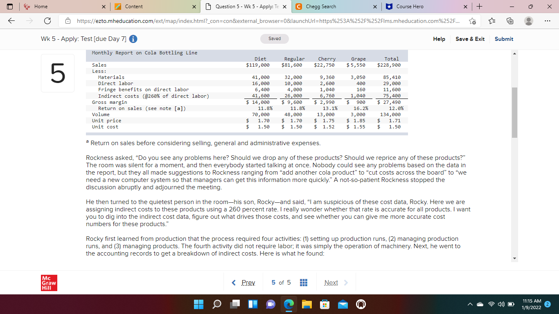Click the vertical scrollbar thumb
Screen dimensions: 559x314
click(514, 112)
